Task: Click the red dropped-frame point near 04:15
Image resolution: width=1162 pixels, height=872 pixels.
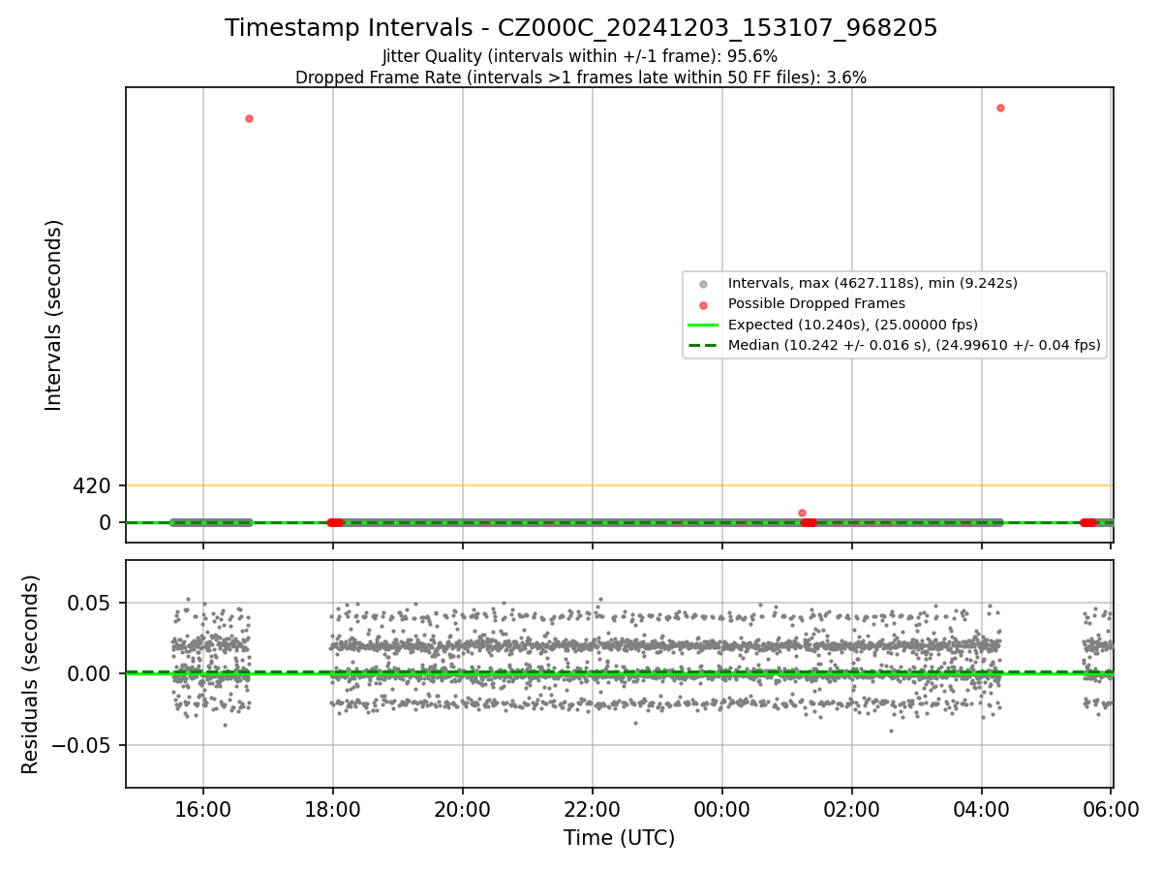Action: pyautogui.click(x=1000, y=108)
